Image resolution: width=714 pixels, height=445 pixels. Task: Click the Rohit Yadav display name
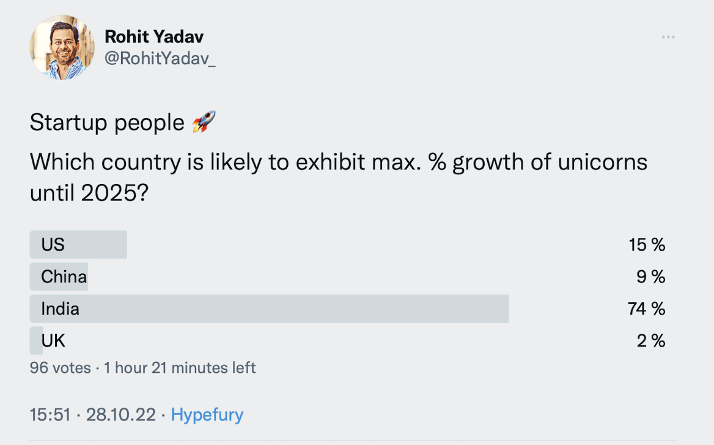[x=154, y=37]
